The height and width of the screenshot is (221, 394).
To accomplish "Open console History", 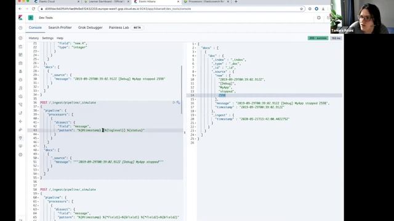I will (34, 38).
